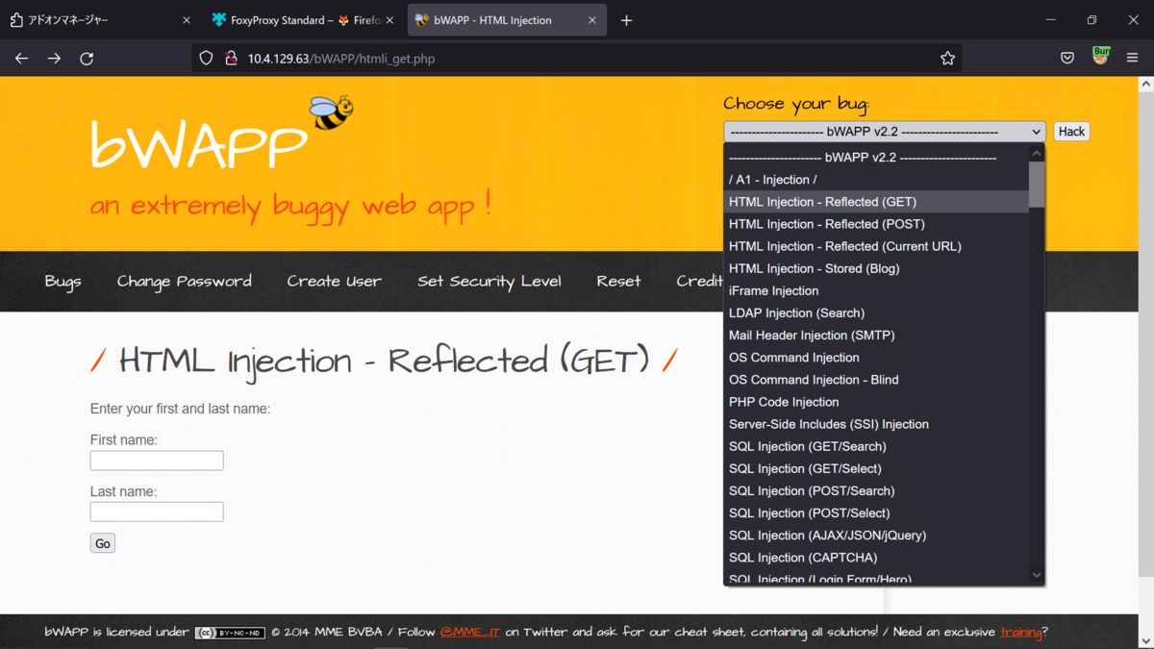The width and height of the screenshot is (1154, 649).
Task: Open Set Security Level page
Action: coord(489,281)
